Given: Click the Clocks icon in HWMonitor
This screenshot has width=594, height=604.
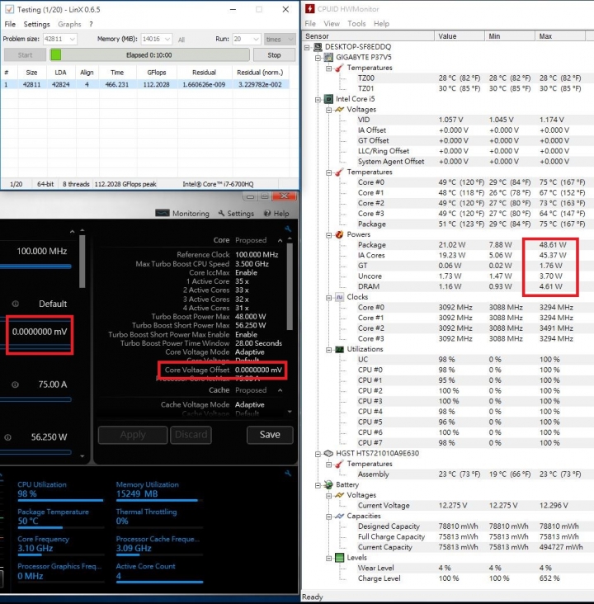Looking at the screenshot, I should pos(339,297).
